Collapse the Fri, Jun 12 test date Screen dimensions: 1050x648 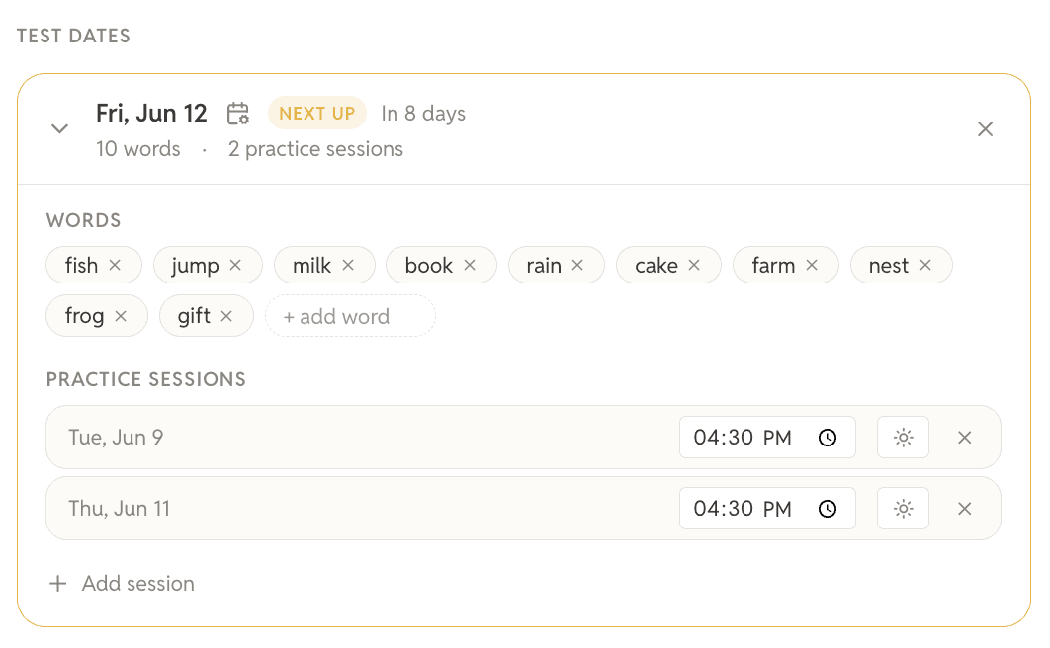click(x=59, y=128)
